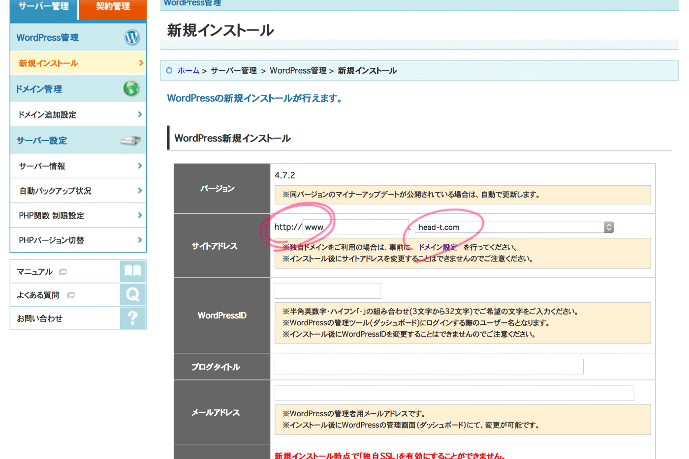Click the WordPressID row label
The image size is (689, 459).
point(222,316)
